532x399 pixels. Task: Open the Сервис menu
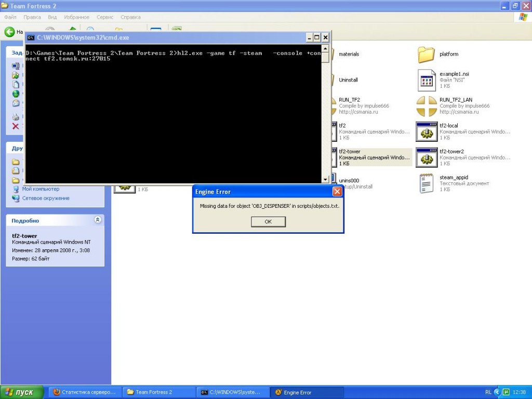[105, 17]
